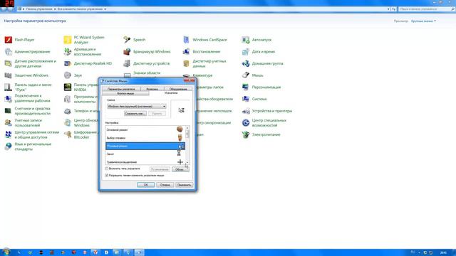
Task: Click Применить button
Action: 184,185
